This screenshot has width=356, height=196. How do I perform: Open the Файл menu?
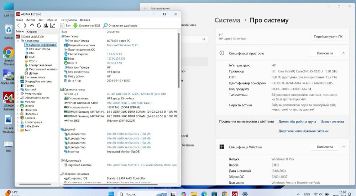(x=20, y=20)
